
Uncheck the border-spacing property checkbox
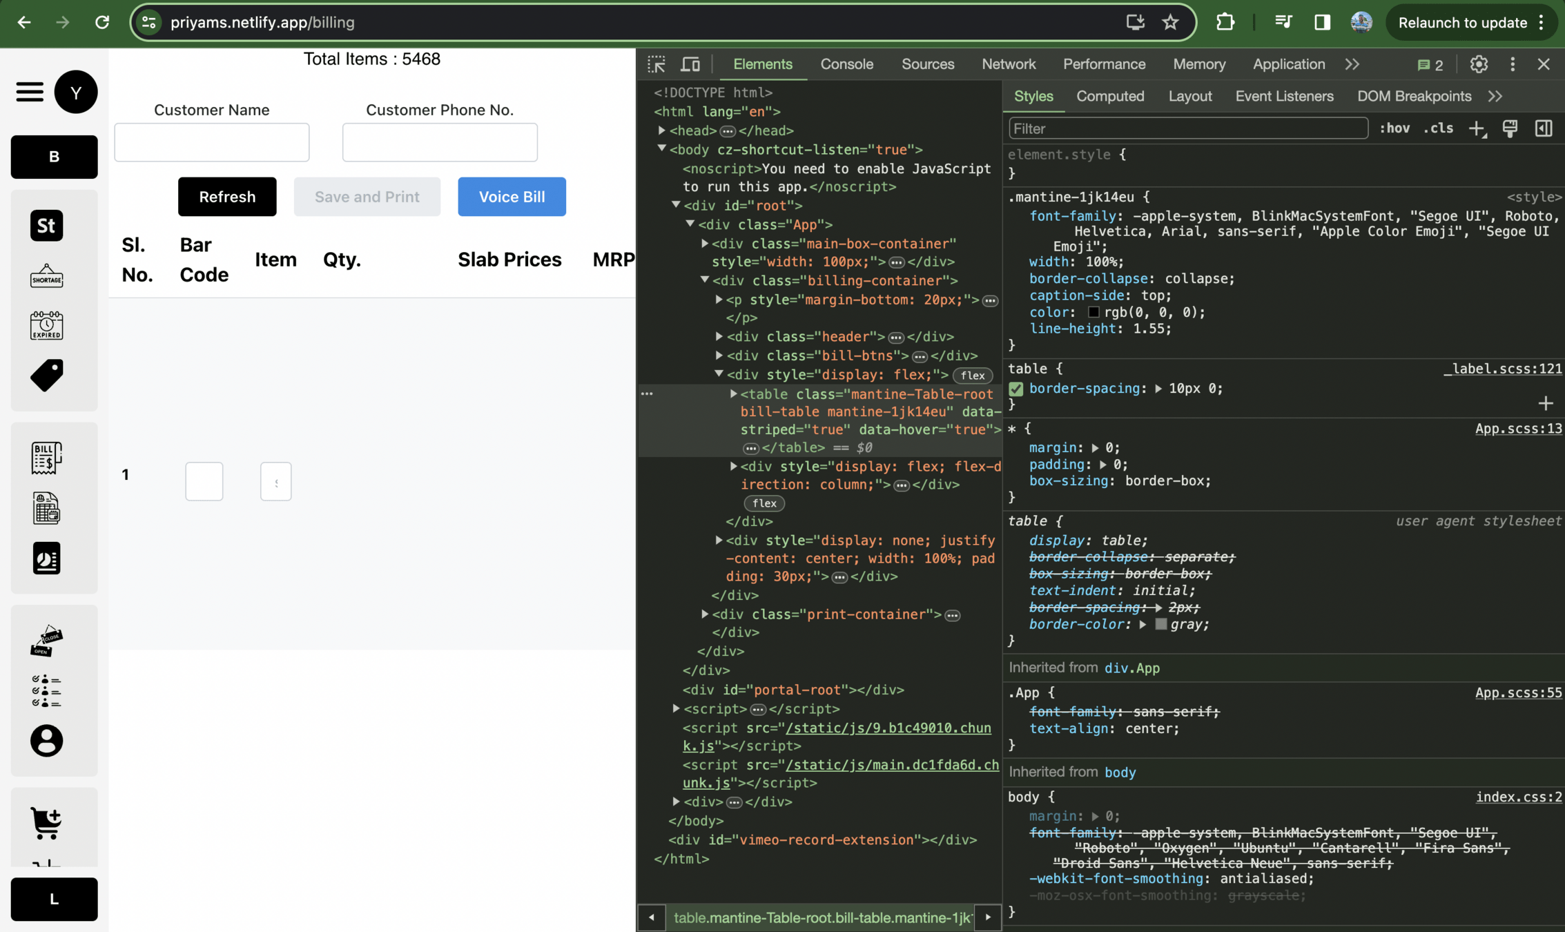pos(1016,389)
